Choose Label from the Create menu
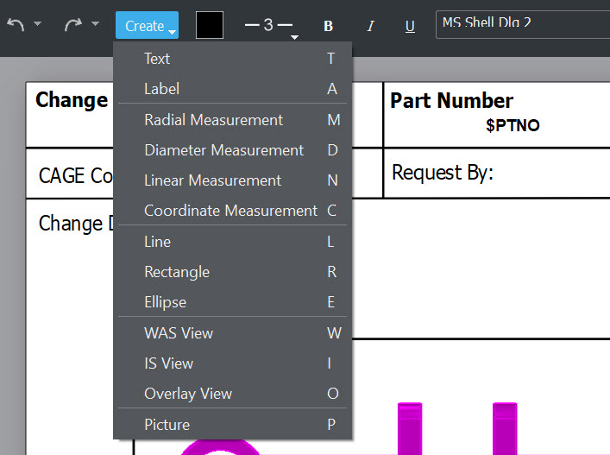This screenshot has height=455, width=610. click(161, 89)
